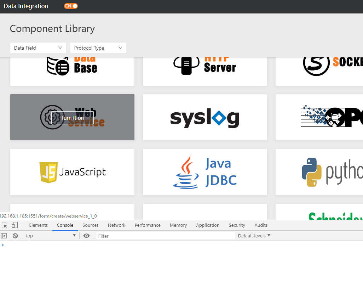Viewport: 363px width, 287px height.
Task: Click the Data Integration title
Action: [26, 6]
